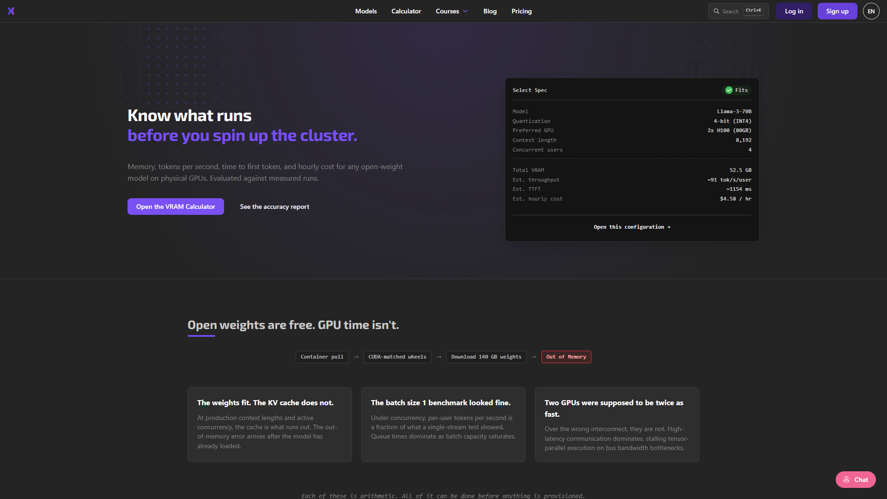This screenshot has width=887, height=499.
Task: Open the VRAM Calculator button
Action: [x=176, y=207]
